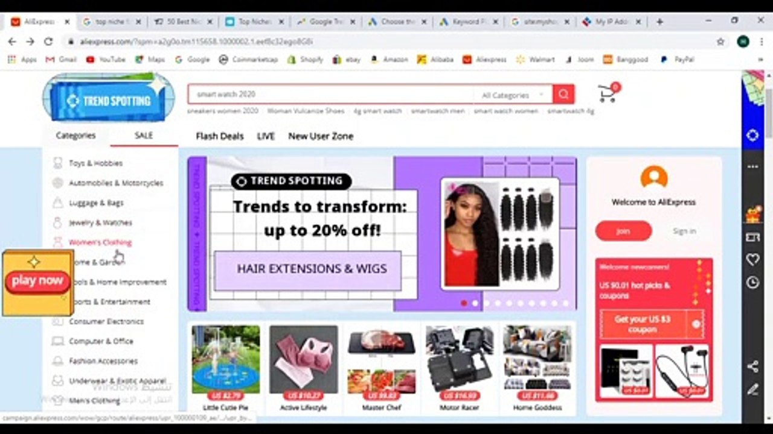The width and height of the screenshot is (773, 434).
Task: Click the Sign in link
Action: click(x=684, y=231)
